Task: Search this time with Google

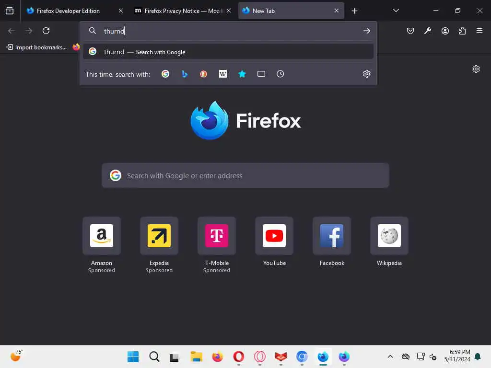Action: point(165,74)
